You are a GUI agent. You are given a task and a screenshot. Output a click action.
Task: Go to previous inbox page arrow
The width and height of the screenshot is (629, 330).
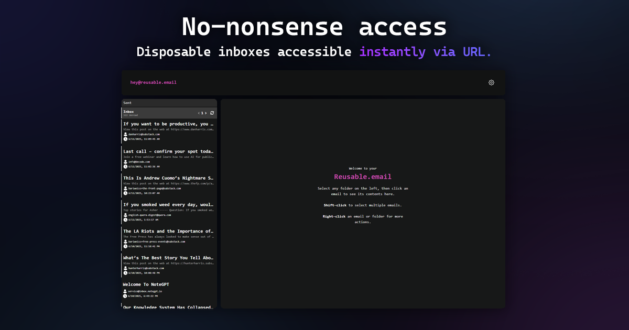(x=199, y=113)
